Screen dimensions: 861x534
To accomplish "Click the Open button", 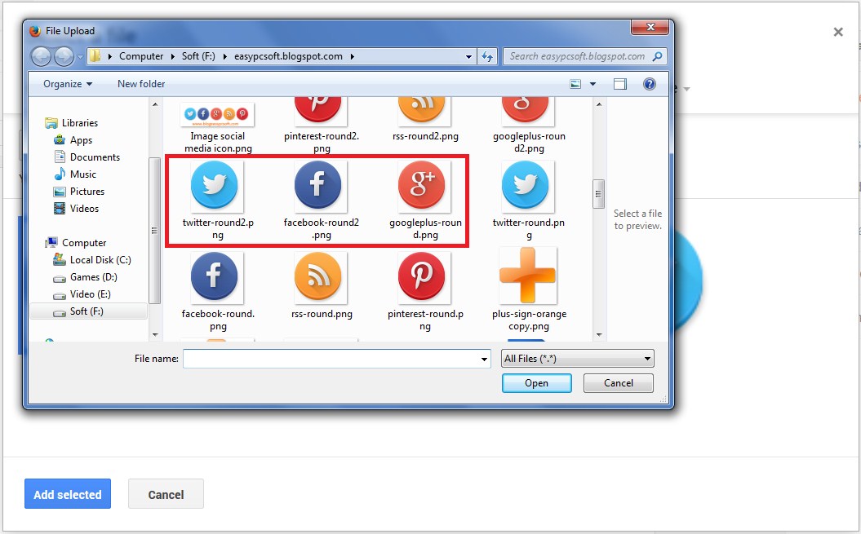I will pyautogui.click(x=536, y=383).
